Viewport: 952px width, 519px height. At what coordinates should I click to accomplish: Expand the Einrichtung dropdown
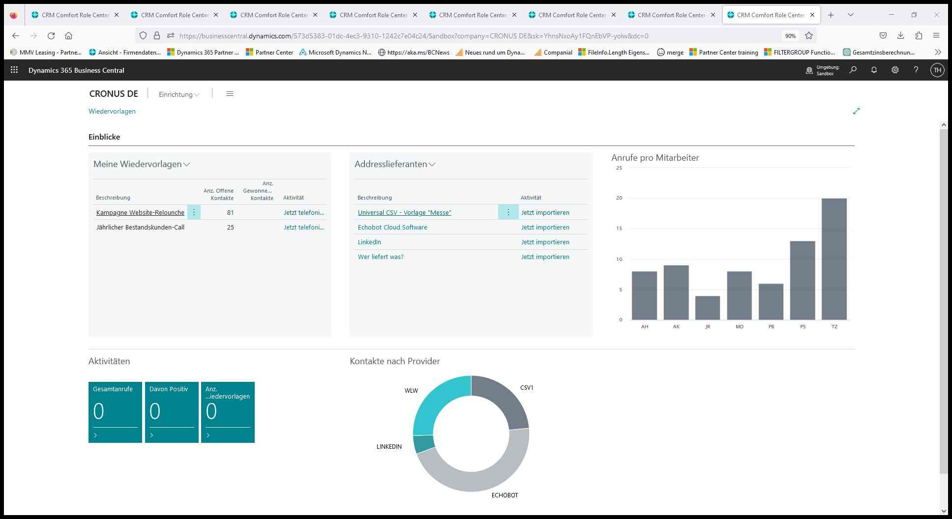tap(196, 94)
